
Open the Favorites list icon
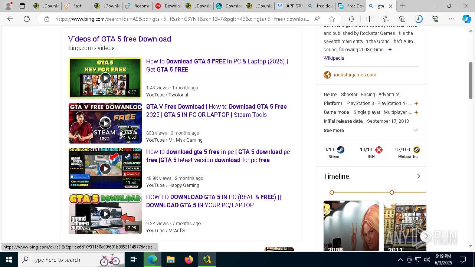click(386, 19)
